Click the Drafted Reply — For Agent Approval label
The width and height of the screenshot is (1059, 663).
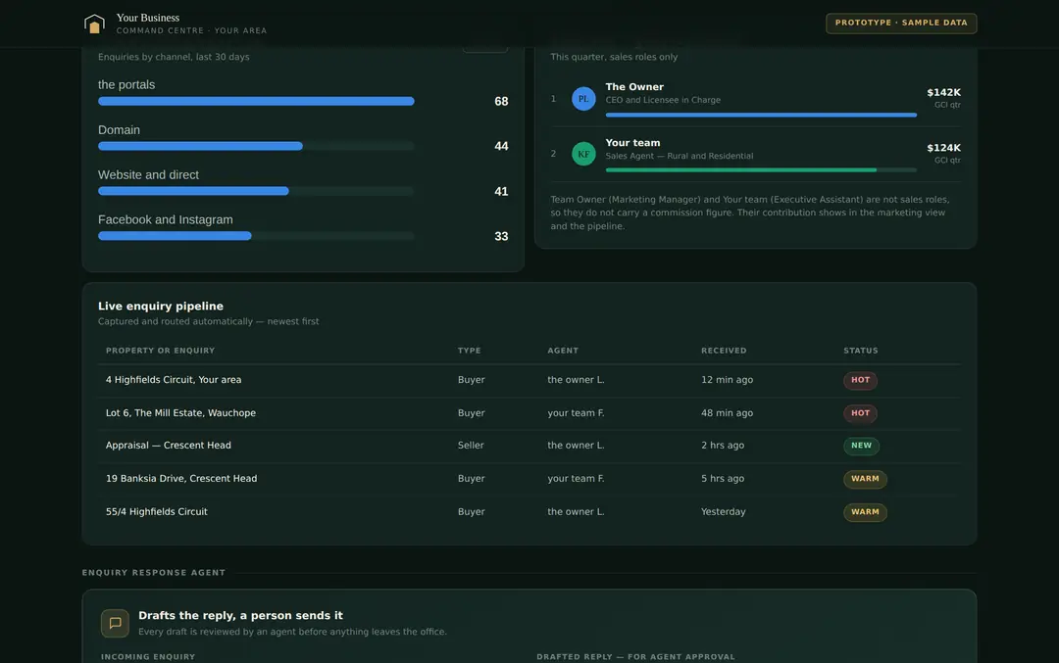click(635, 657)
